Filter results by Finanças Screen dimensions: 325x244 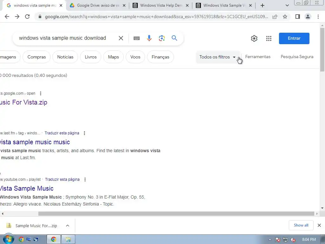[160, 57]
